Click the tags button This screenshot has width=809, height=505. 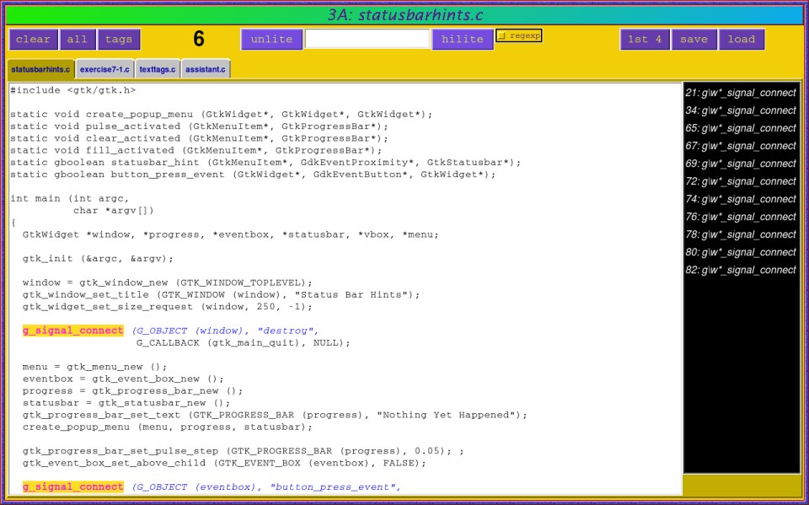[119, 40]
